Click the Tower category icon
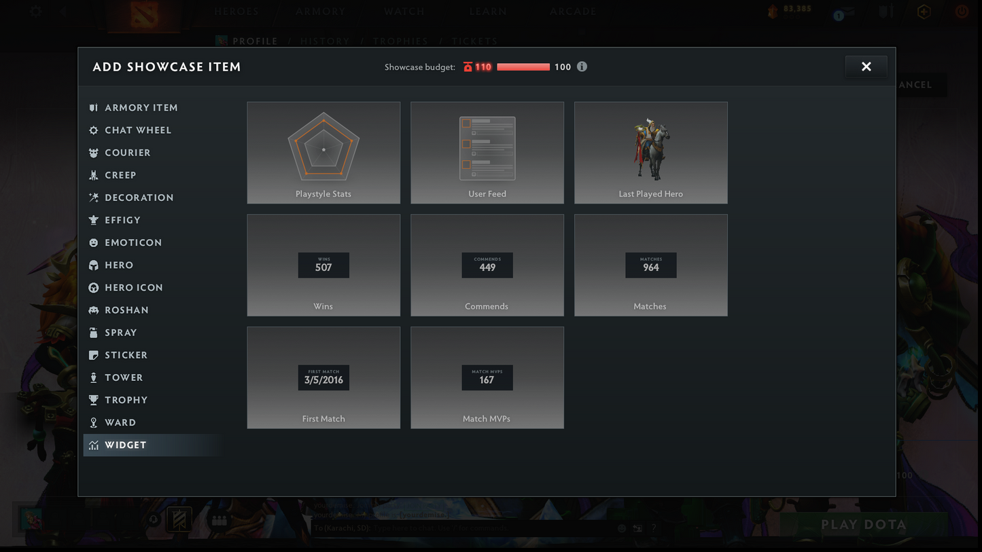Viewport: 982px width, 552px height. click(x=94, y=378)
